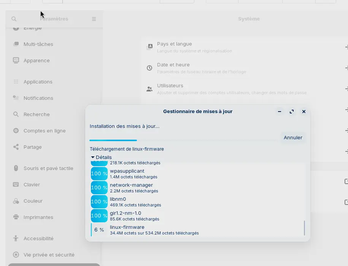Click the Applications grid icon
The image size is (348, 266).
pyautogui.click(x=16, y=82)
